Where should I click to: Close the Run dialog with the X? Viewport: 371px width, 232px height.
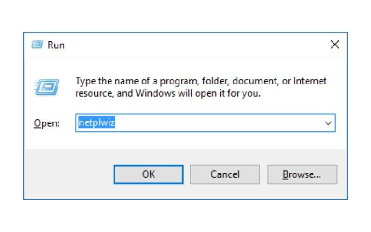(x=334, y=45)
